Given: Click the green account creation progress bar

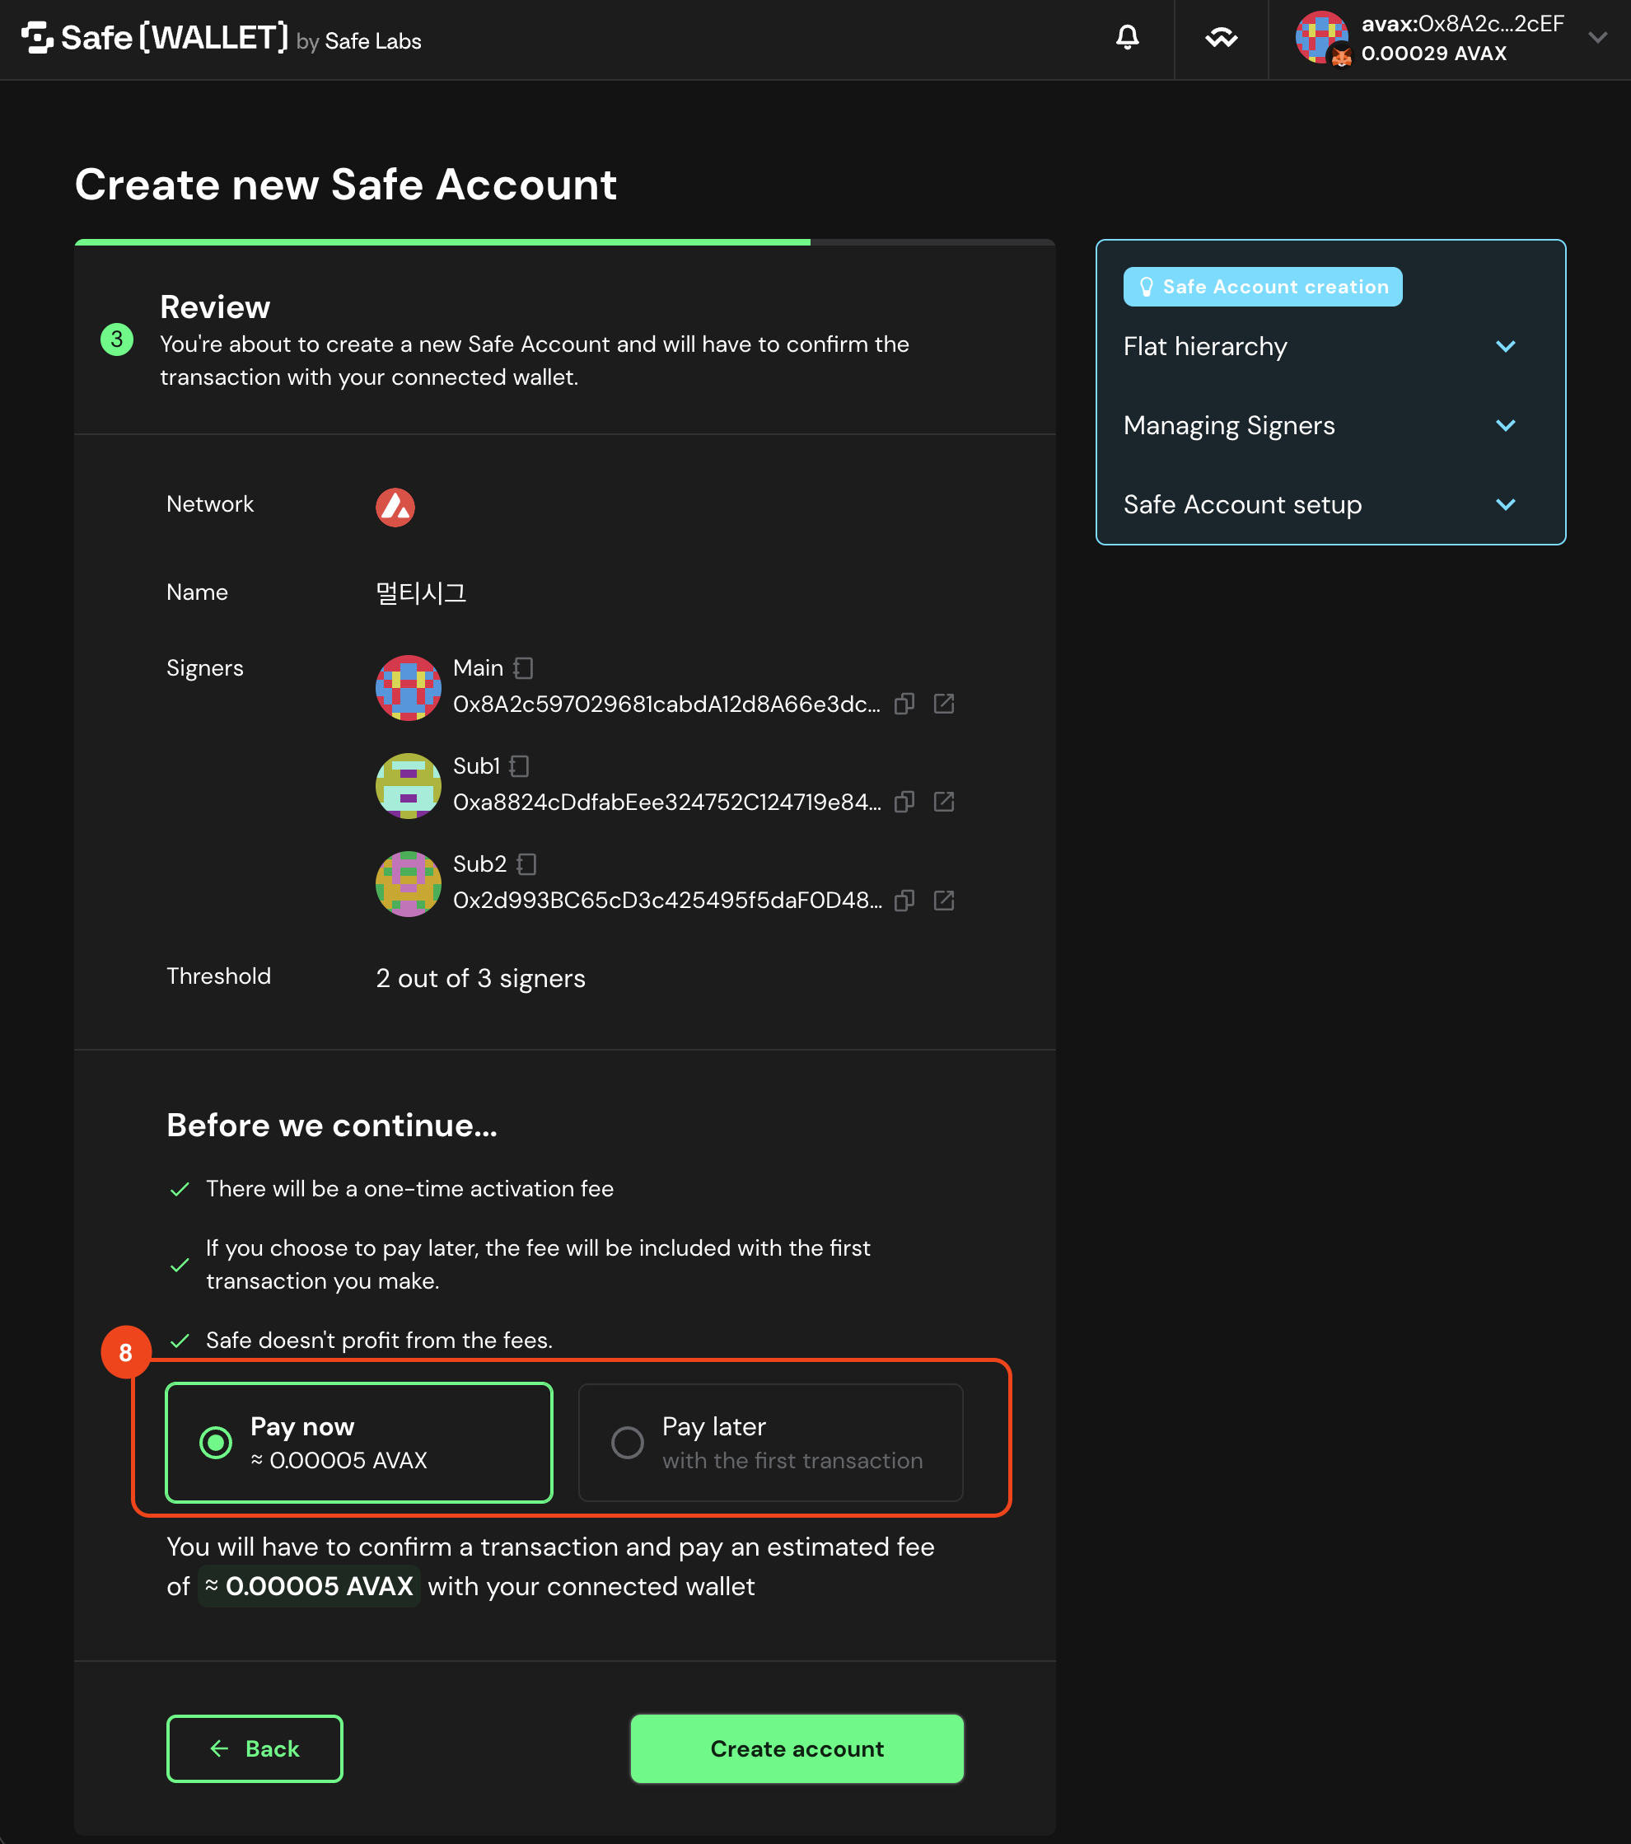Looking at the screenshot, I should [442, 241].
